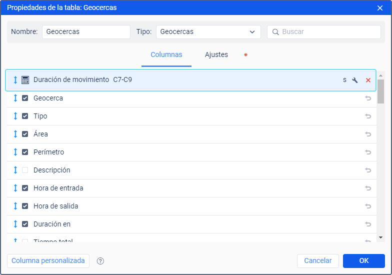Viewport: 392px width, 275px height.
Task: Reset the Geocerca column name
Action: (x=368, y=98)
